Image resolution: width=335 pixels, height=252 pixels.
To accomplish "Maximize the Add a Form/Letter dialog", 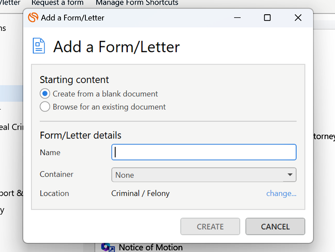I will point(267,18).
